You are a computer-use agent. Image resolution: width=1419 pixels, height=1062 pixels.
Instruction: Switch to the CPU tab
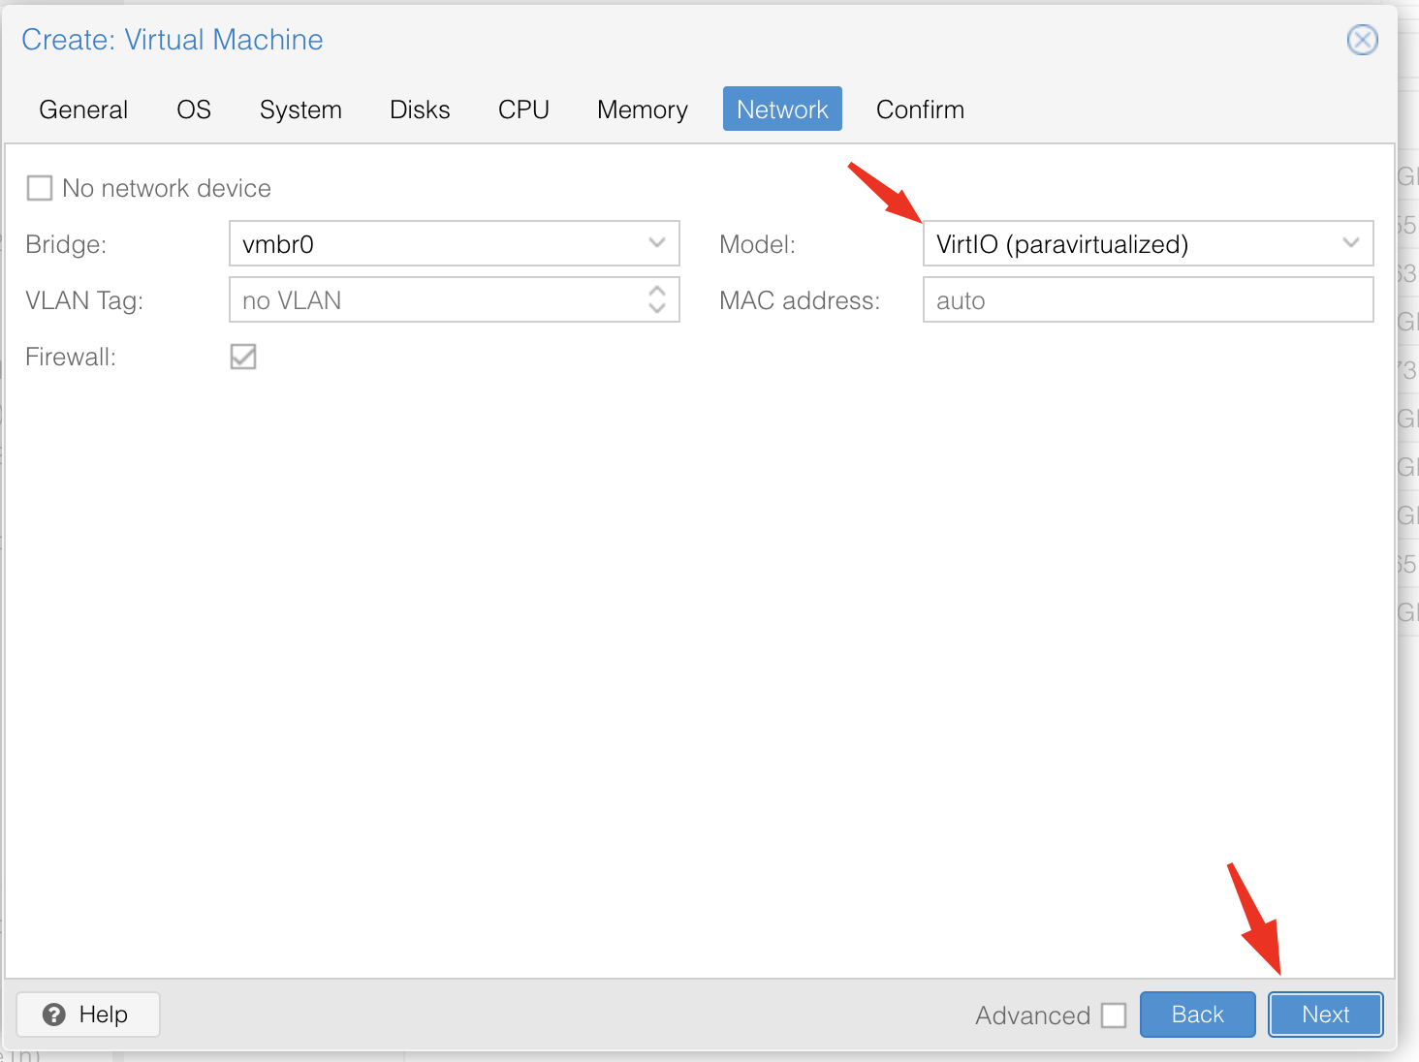[523, 109]
